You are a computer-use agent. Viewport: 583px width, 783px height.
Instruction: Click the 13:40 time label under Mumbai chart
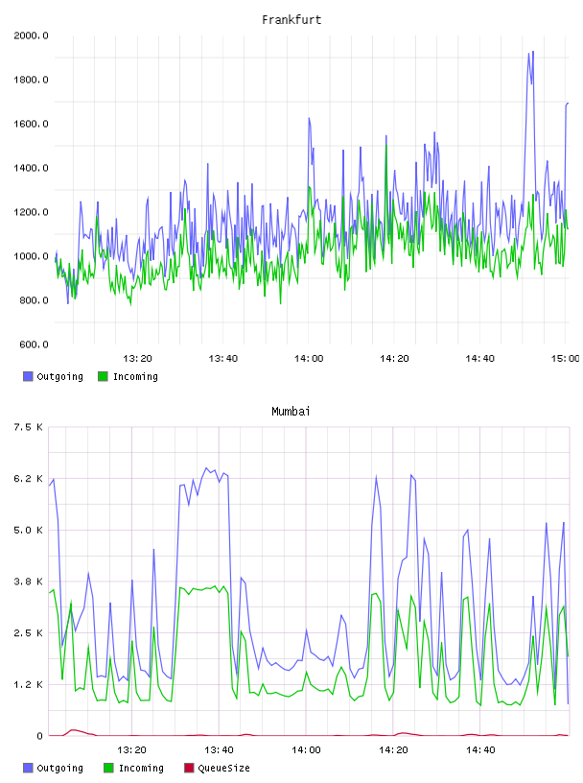pos(219,750)
